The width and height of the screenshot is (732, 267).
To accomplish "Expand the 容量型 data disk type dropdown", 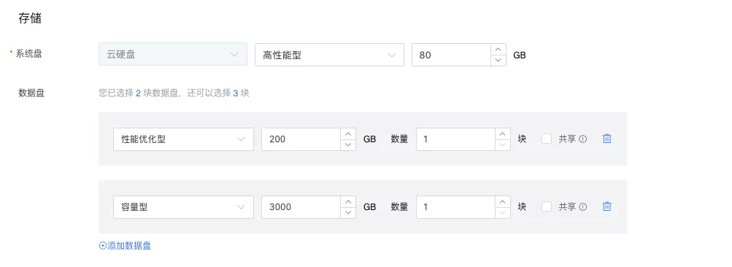I will pos(183,206).
